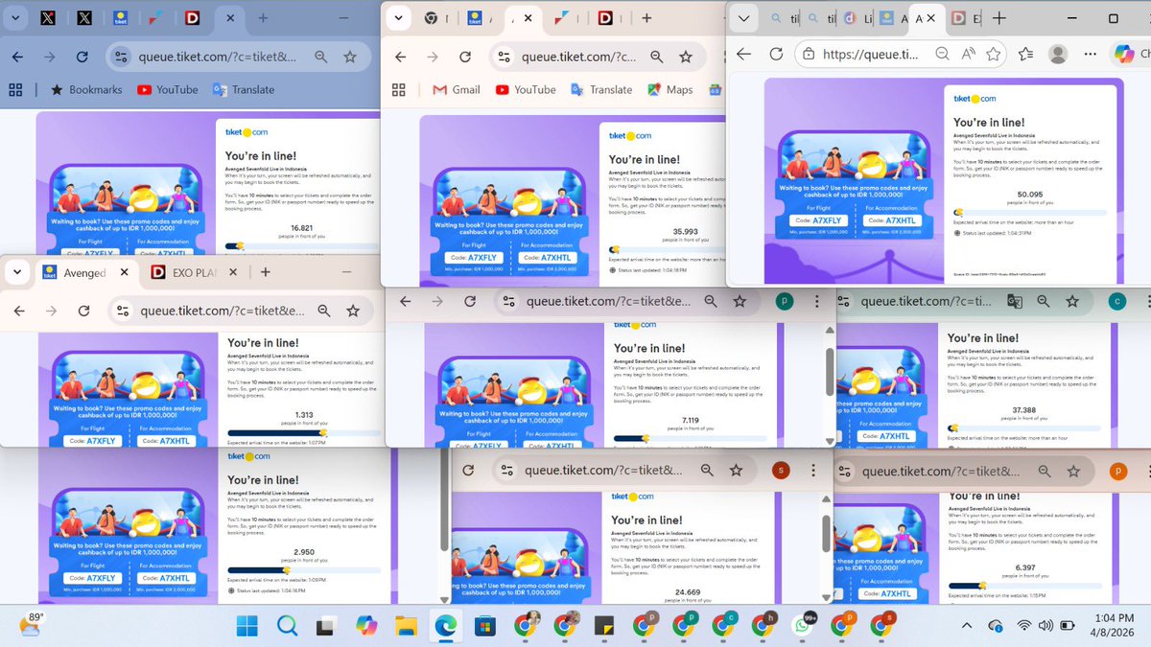Bookmark page star in the top-middle Chrome window
This screenshot has width=1151, height=647.
tap(687, 57)
